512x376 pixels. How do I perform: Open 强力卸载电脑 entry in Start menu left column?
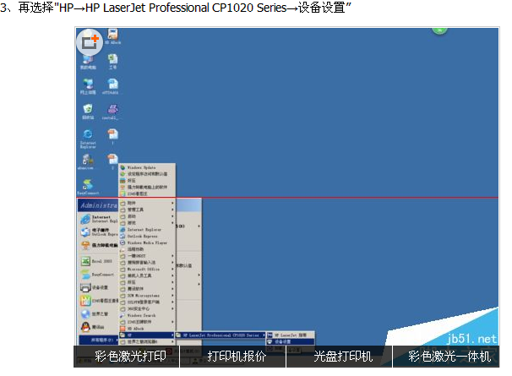tap(98, 245)
